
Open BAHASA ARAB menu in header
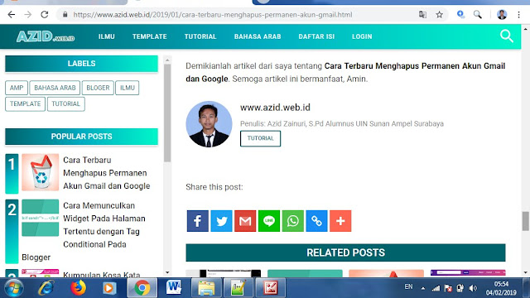click(258, 36)
